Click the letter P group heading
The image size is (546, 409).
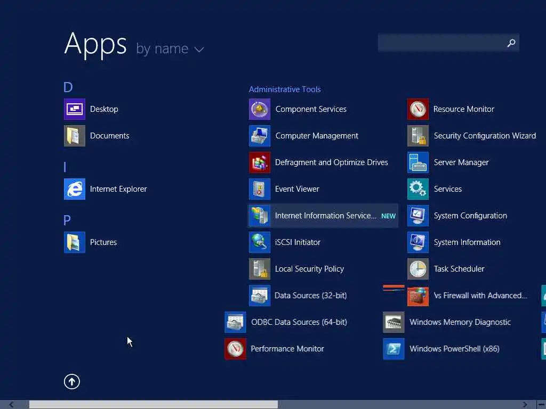pyautogui.click(x=67, y=220)
